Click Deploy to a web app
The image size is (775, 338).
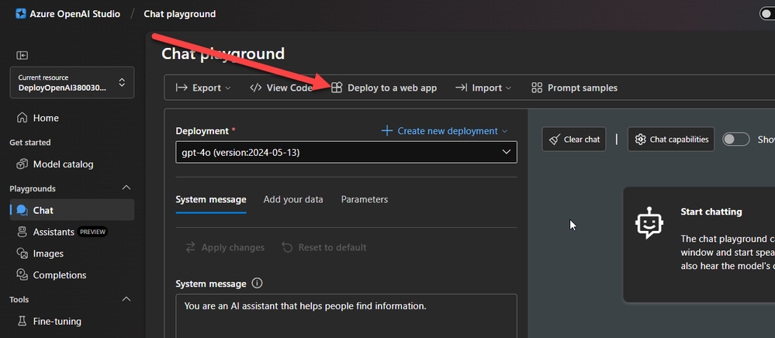pyautogui.click(x=384, y=88)
